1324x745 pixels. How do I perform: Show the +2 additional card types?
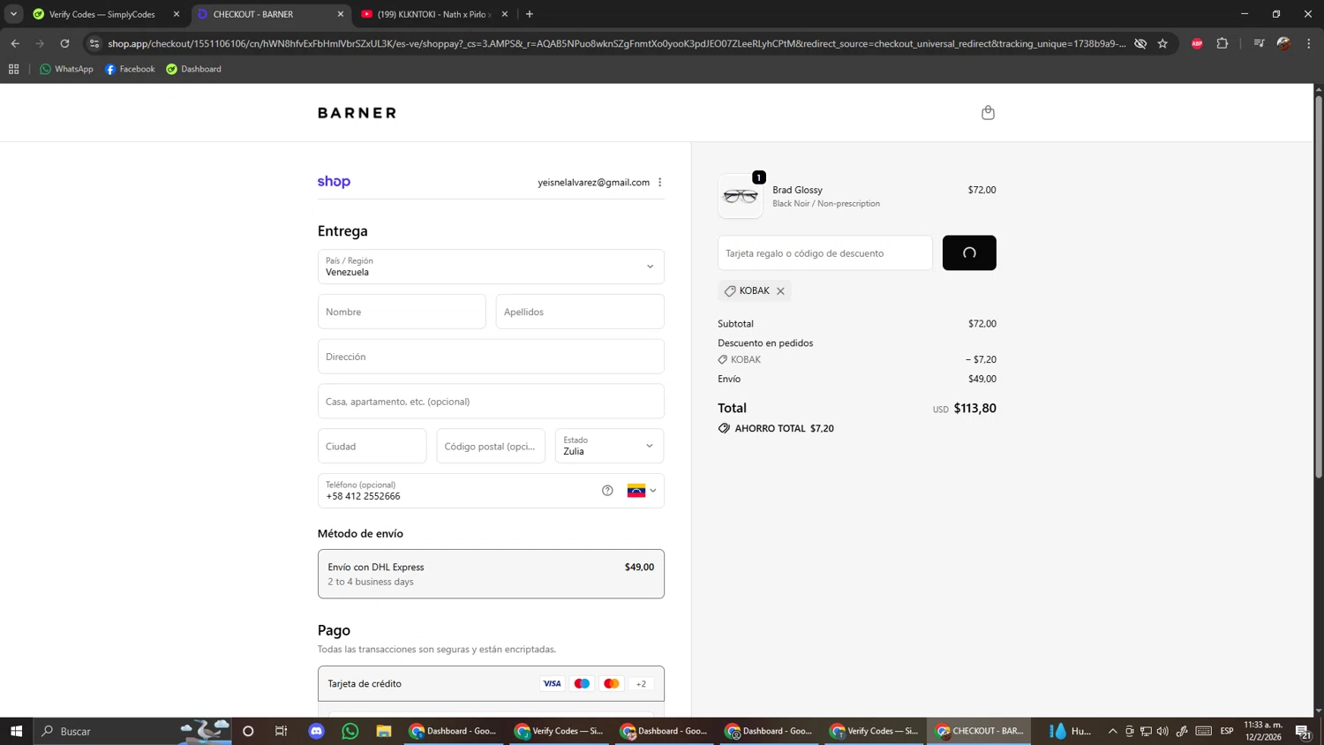point(641,683)
